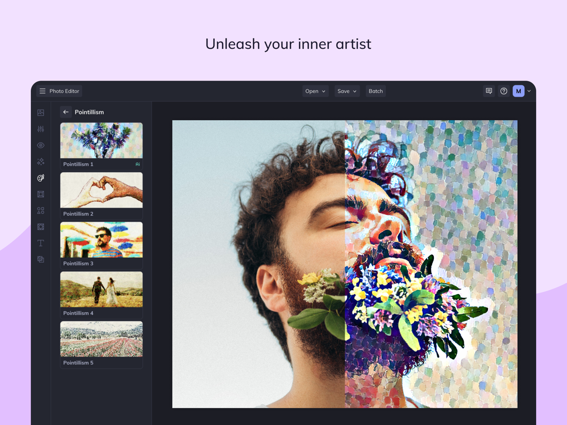567x425 pixels.
Task: Select the Text tool
Action: 41,243
